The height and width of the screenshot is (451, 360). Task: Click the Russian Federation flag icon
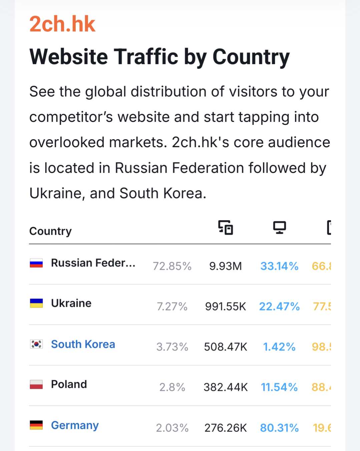pyautogui.click(x=36, y=263)
